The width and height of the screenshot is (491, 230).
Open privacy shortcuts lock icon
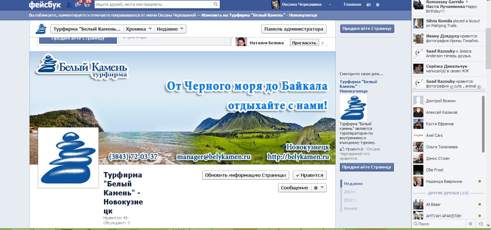(x=368, y=5)
